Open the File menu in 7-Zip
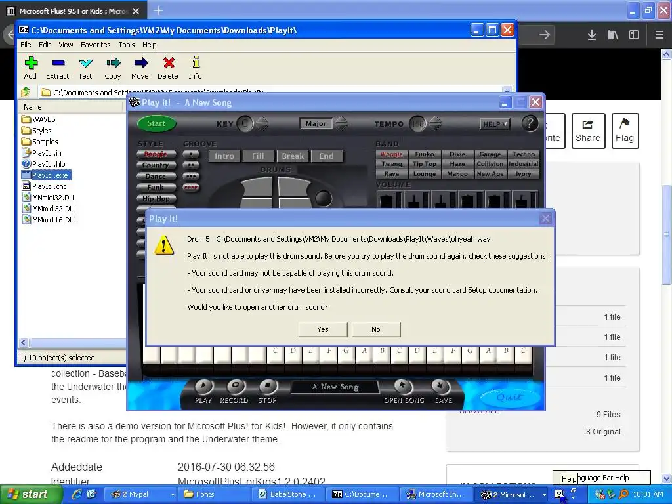 26,45
